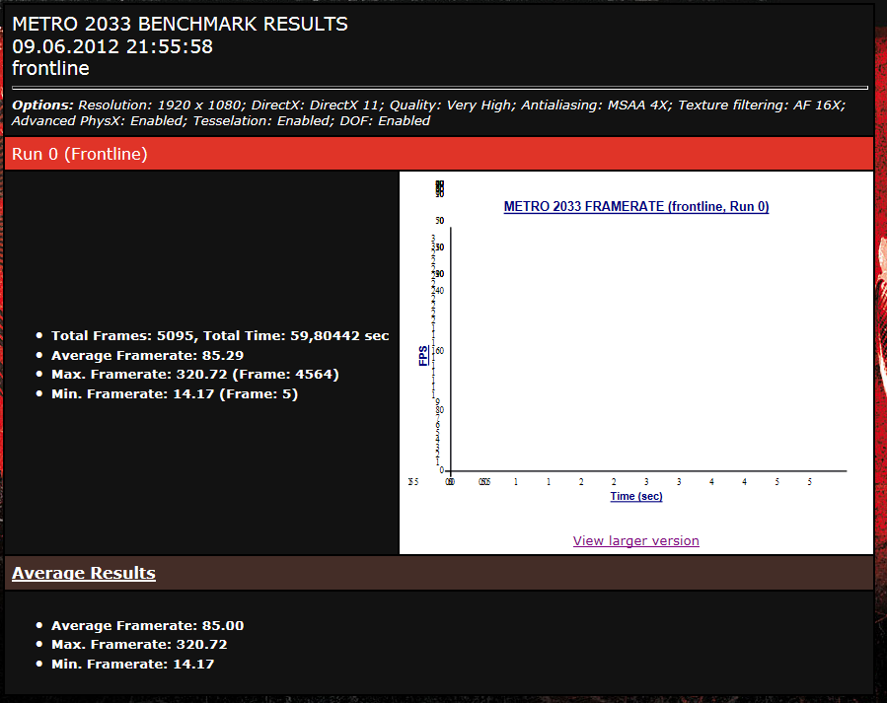The image size is (887, 703).
Task: Click Min. Framerate: 14.17 under Average Results
Action: pyautogui.click(x=132, y=664)
